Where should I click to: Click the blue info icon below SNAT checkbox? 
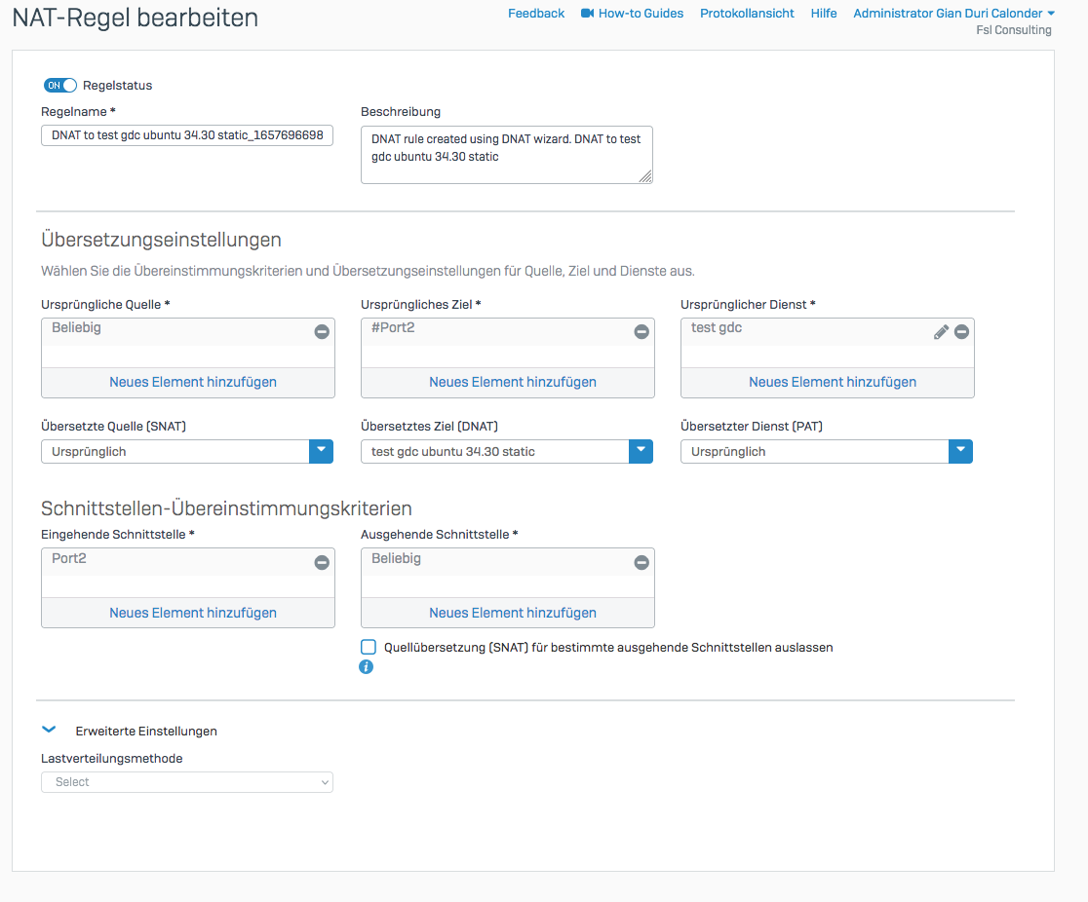pos(367,667)
